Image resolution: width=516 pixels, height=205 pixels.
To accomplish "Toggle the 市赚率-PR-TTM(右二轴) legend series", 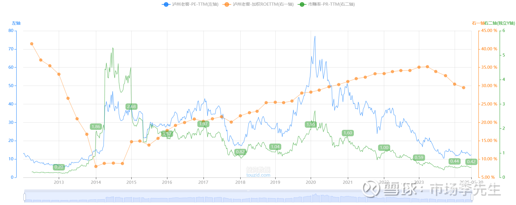I will [326, 4].
